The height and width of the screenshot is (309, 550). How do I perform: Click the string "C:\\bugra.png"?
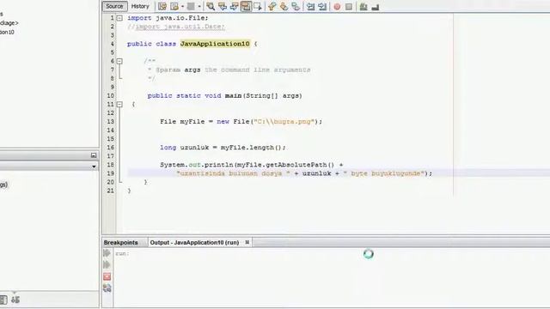(284, 122)
